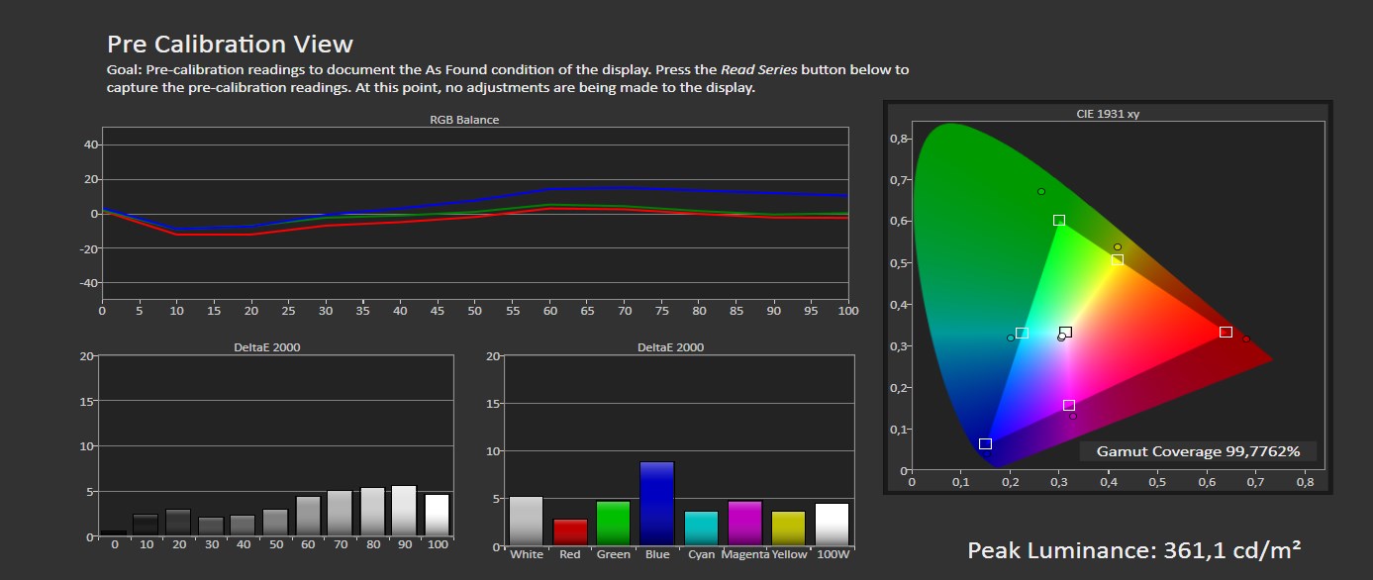
Task: Select the red target square on CIE diagram
Action: point(1226,333)
